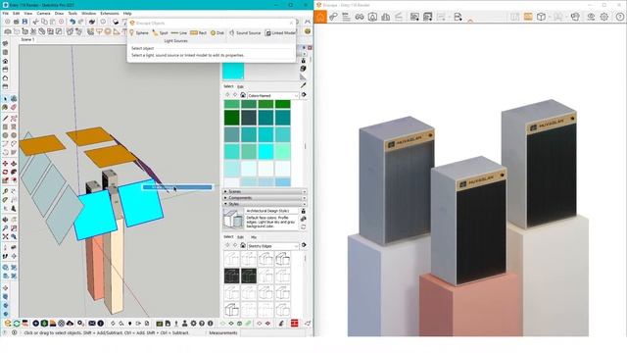Click the Print icon in SketchUp toolbar
Image resolution: width=627 pixels, height=353 pixels.
[x=92, y=22]
